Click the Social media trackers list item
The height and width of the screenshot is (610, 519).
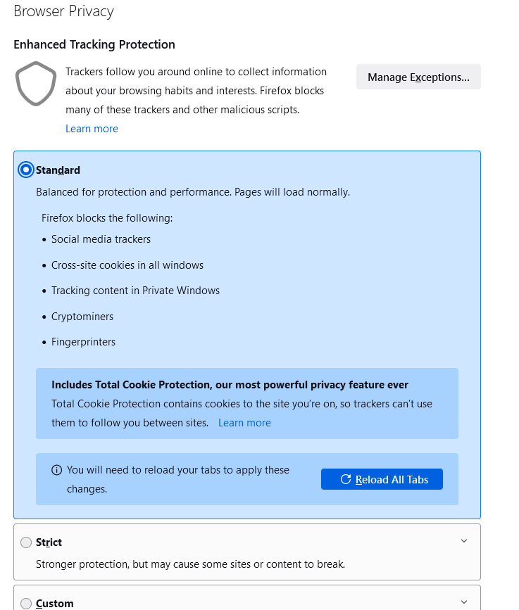(101, 239)
